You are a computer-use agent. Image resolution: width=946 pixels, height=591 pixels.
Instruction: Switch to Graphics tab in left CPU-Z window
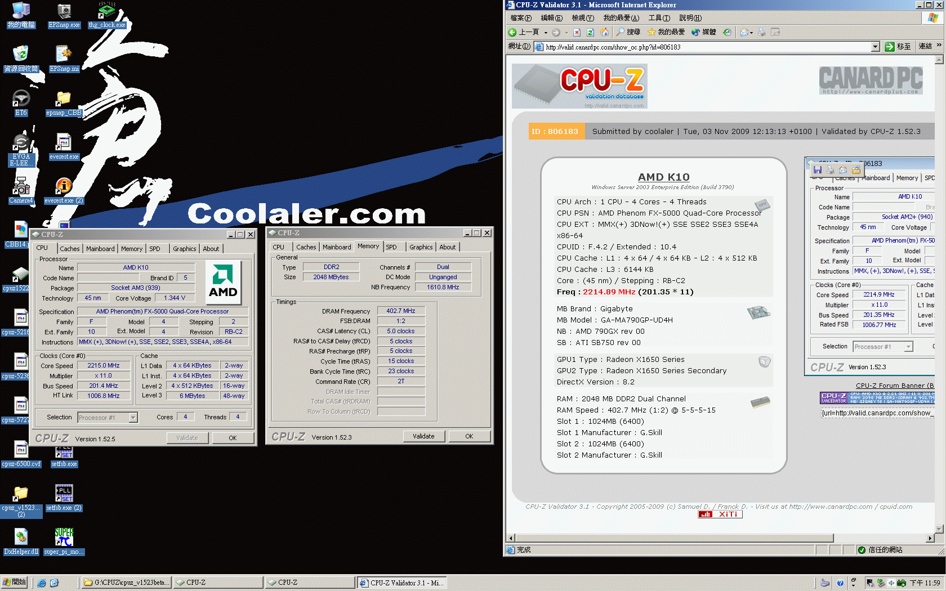click(x=185, y=249)
